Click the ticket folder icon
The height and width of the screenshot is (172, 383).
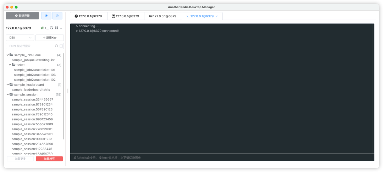click(14, 65)
